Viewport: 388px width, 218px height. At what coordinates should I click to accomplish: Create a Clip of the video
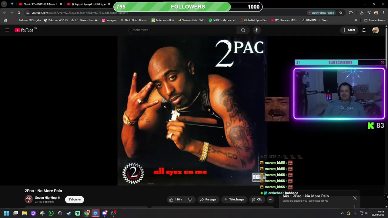257,200
